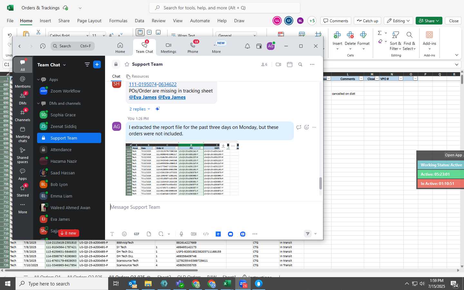Open the Excel Editing mode dropdown

[x=398, y=21]
